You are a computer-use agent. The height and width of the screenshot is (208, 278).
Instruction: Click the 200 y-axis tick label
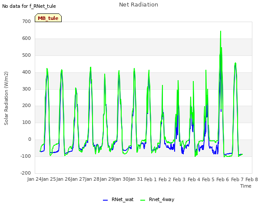pyautogui.click(x=26, y=106)
